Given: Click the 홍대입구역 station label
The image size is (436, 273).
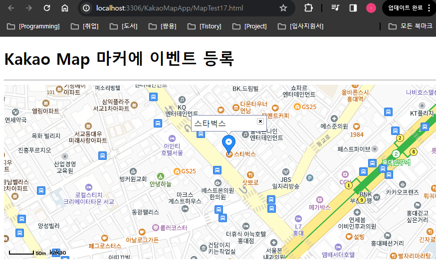Looking at the screenshot, I should [x=396, y=162].
